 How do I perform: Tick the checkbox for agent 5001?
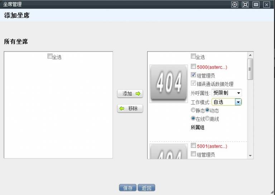[193, 146]
